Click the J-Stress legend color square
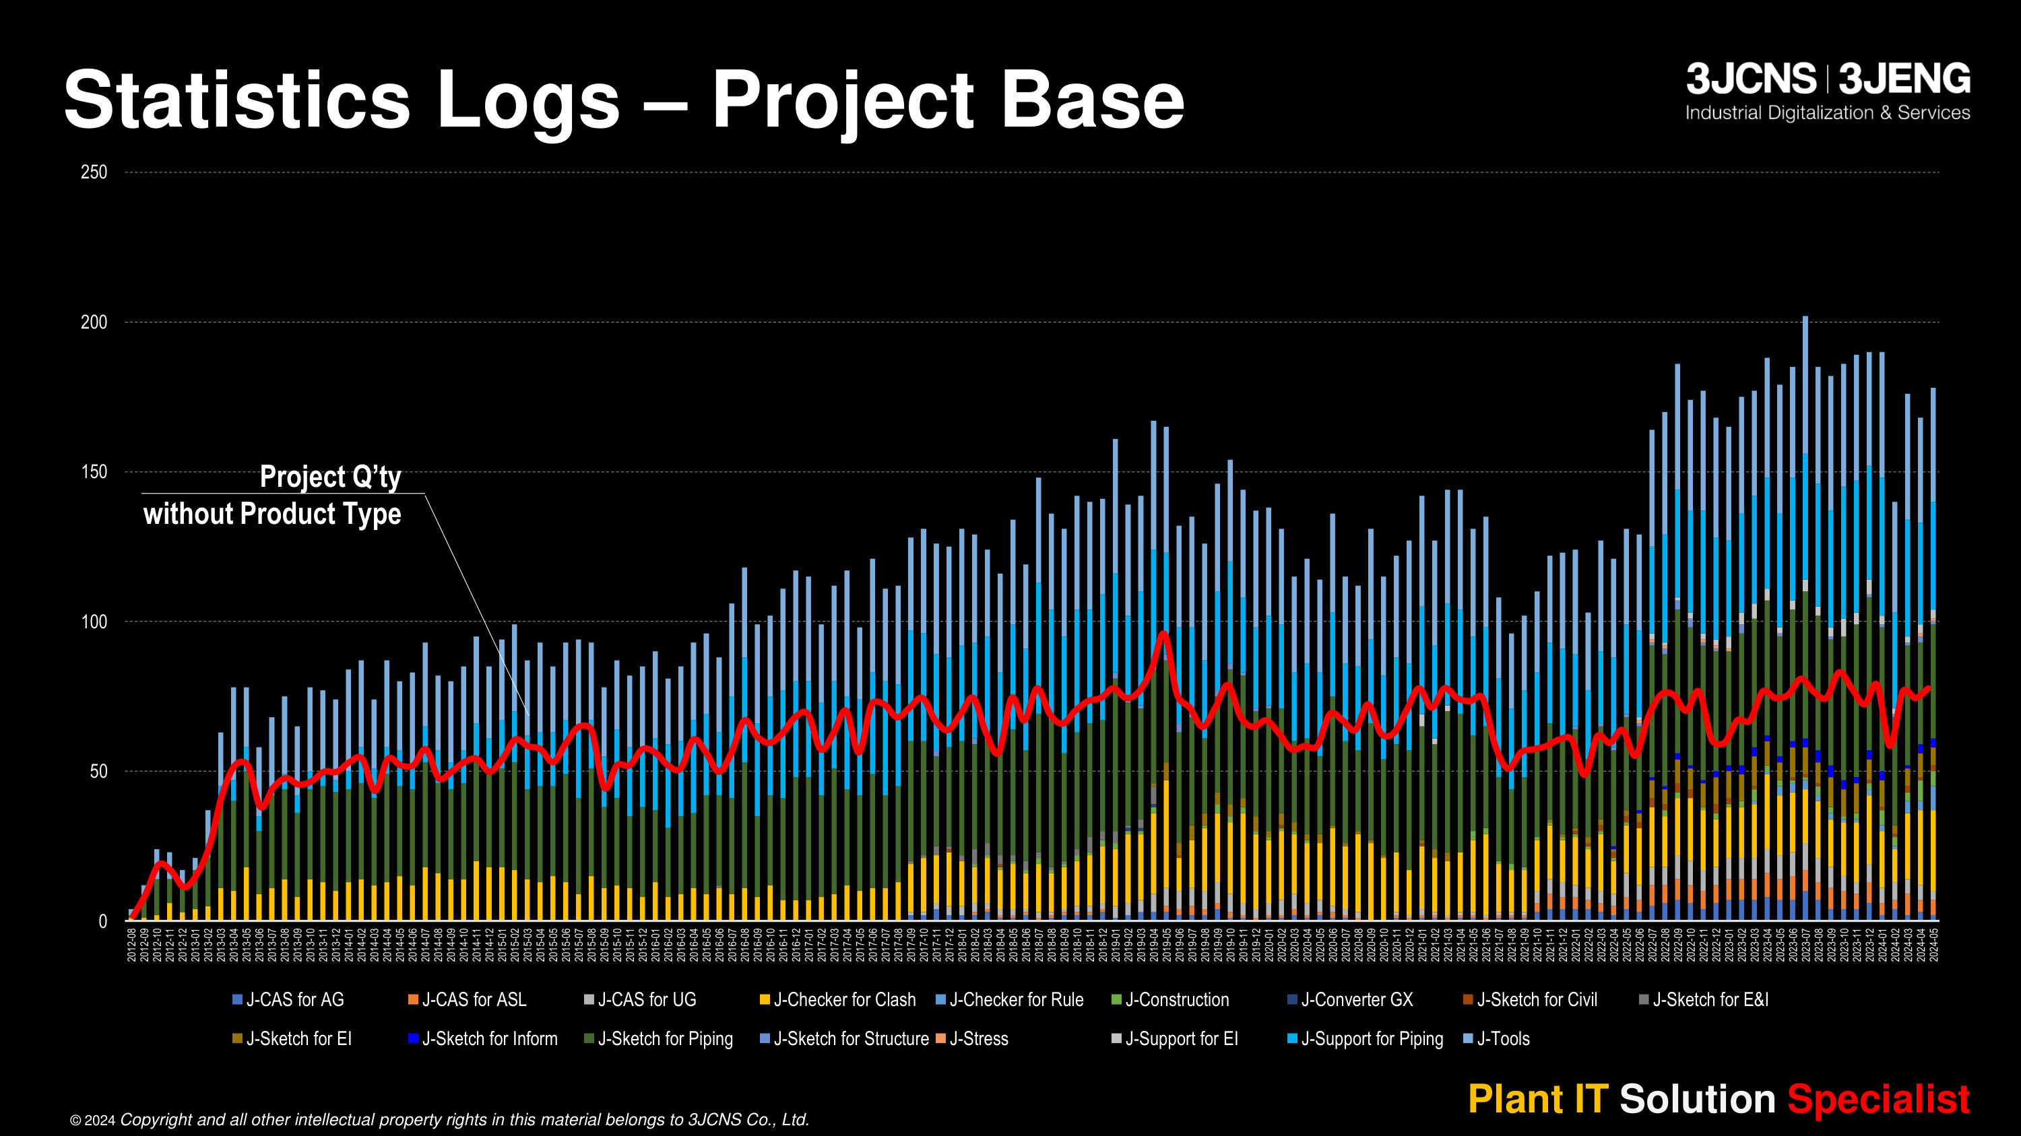 pyautogui.click(x=940, y=1039)
